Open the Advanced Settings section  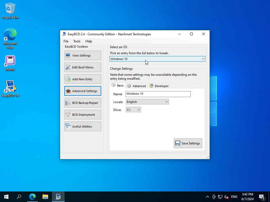point(83,91)
